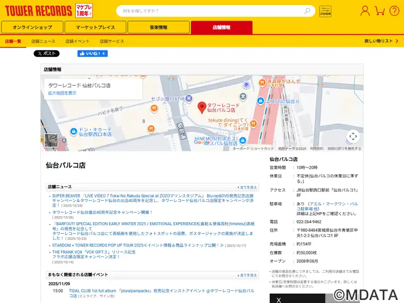Click the Facebook like button
The height and width of the screenshot is (303, 404).
92,54
